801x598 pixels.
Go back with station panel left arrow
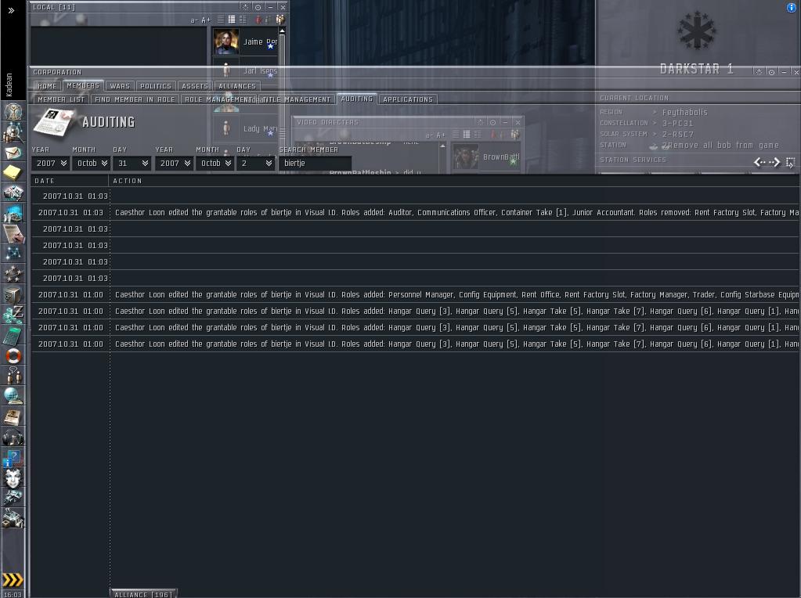[760, 162]
